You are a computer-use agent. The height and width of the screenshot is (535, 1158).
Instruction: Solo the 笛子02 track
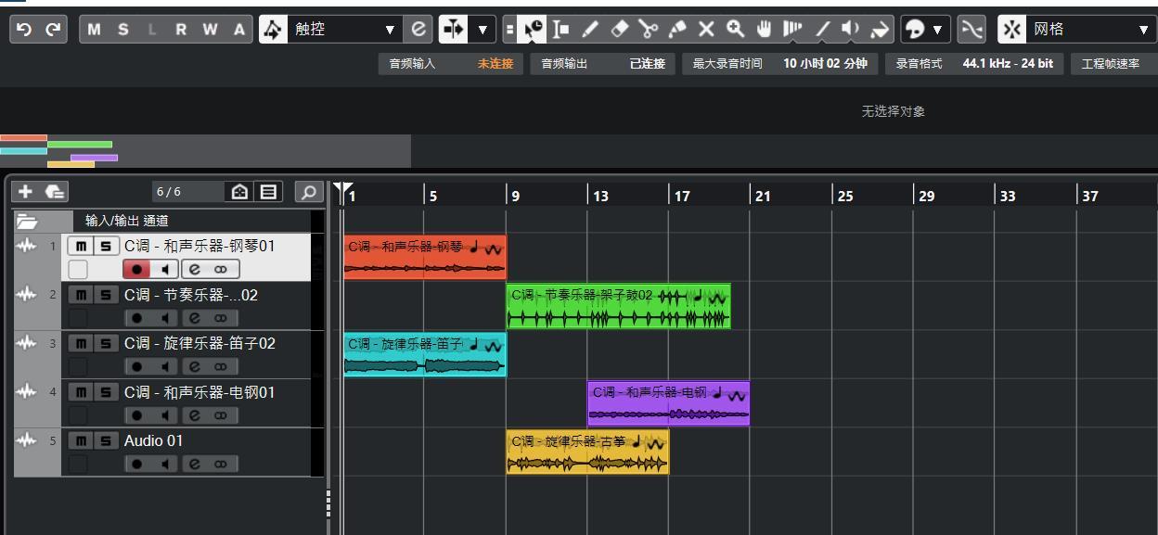(x=105, y=344)
